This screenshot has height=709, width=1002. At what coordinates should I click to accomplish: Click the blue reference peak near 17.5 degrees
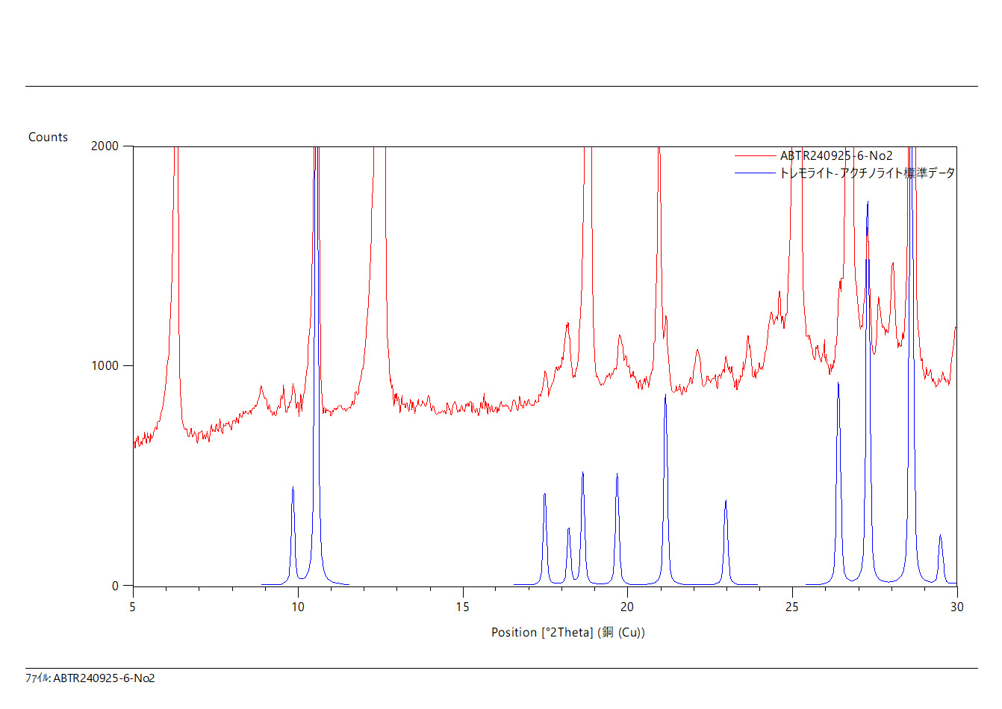coord(545,539)
